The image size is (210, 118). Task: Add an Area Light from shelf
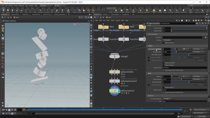127,11
